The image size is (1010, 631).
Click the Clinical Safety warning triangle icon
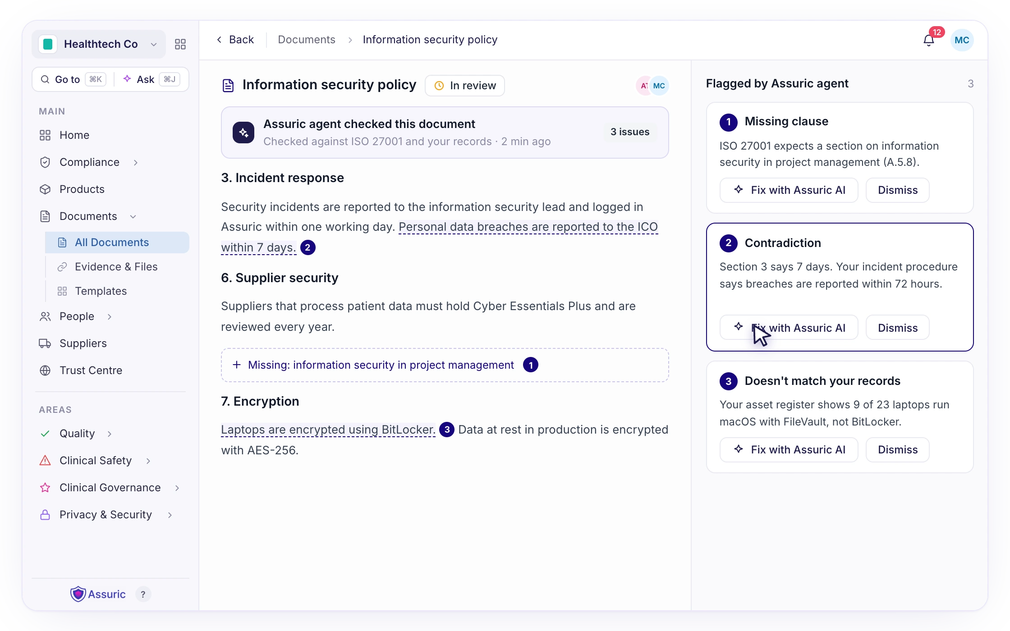pos(45,461)
